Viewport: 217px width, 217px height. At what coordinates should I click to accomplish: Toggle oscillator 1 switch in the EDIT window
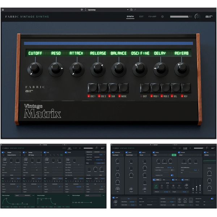[x=3, y=153]
